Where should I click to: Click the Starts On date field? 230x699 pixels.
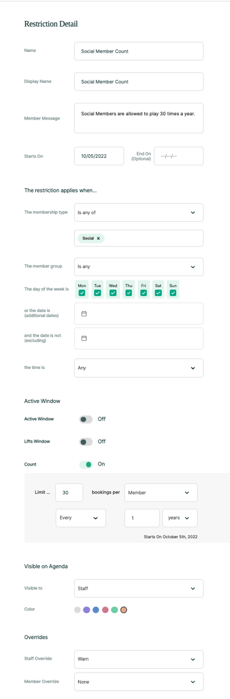click(99, 156)
